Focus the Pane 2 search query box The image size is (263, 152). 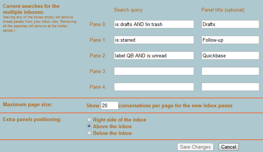(154, 56)
